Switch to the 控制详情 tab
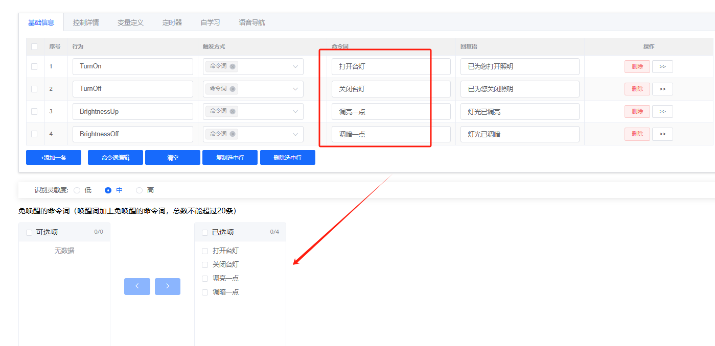 pos(85,22)
